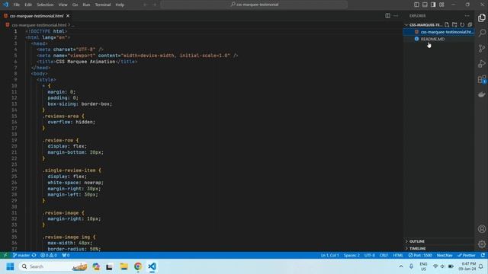Toggle Primary Side Bar layout icon
488x274 pixels.
pos(416,5)
